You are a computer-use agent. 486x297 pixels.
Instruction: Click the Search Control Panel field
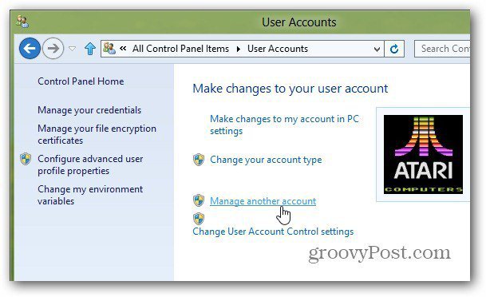click(442, 49)
